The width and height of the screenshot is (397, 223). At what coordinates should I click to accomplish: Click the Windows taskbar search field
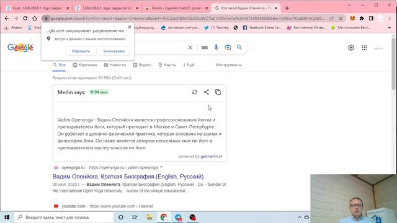pyautogui.click(x=64, y=217)
